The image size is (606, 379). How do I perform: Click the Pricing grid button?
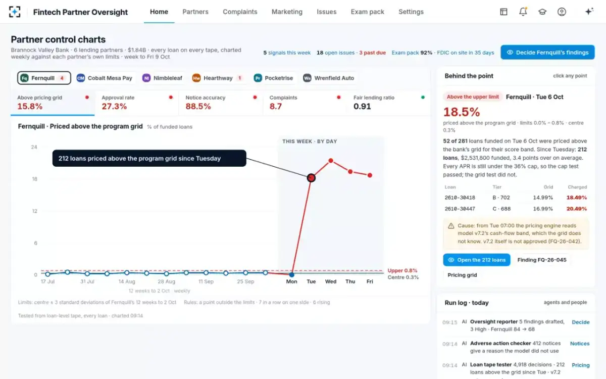coord(462,275)
